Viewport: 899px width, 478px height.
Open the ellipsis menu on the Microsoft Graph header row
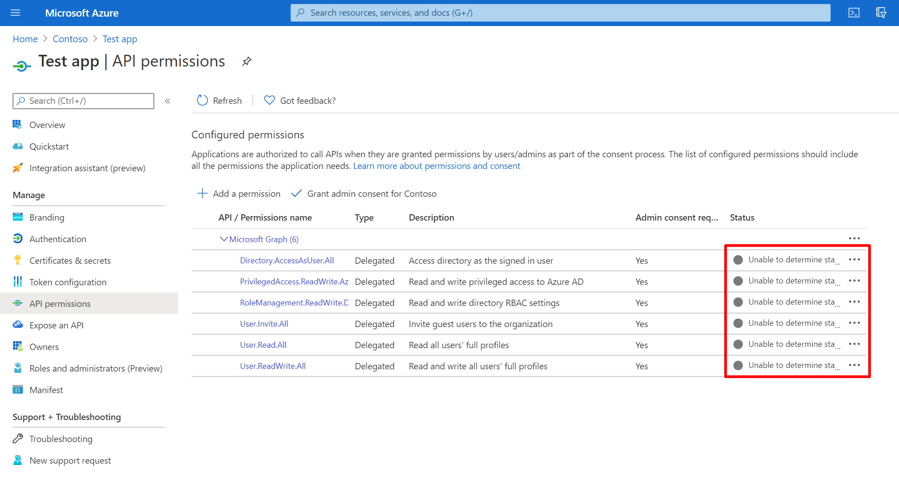(854, 239)
